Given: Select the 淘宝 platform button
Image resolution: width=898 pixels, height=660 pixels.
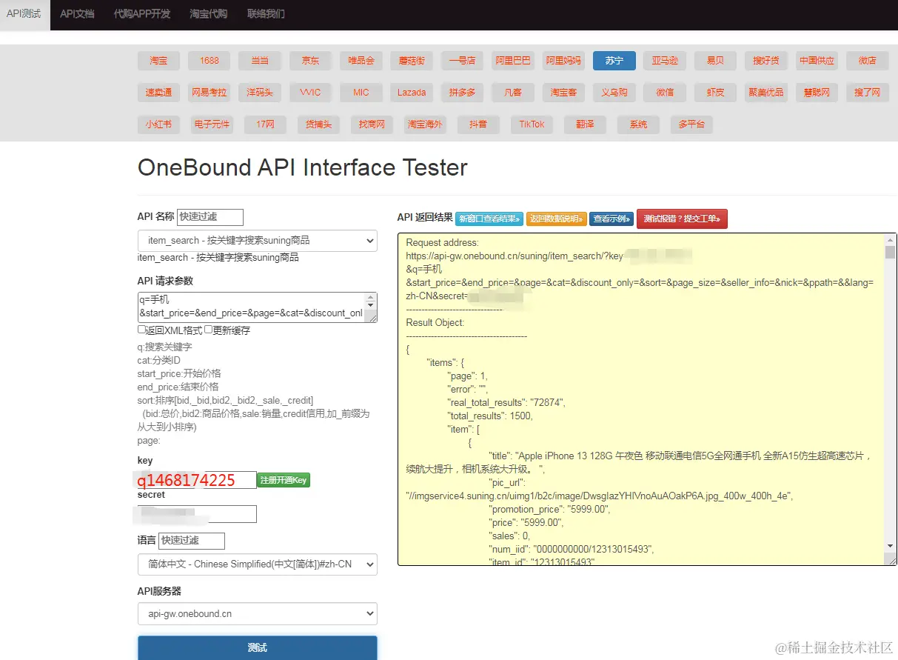Looking at the screenshot, I should tap(158, 61).
